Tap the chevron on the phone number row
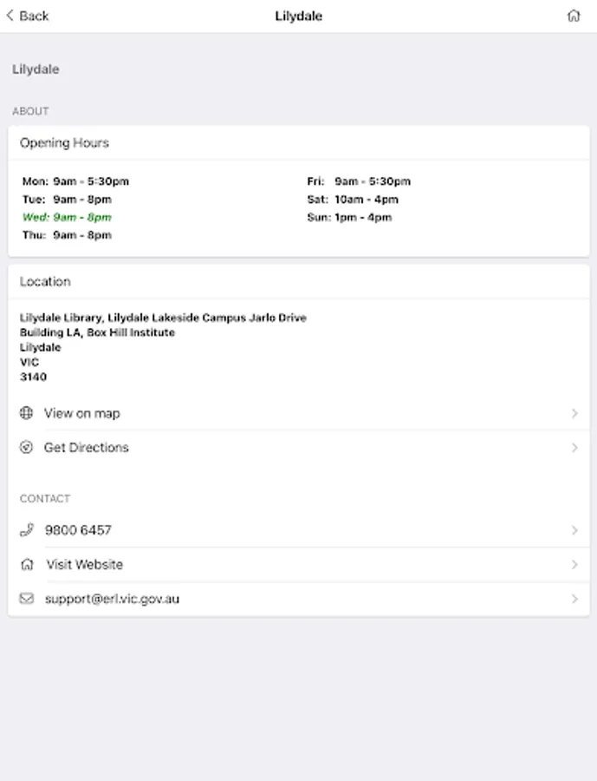The height and width of the screenshot is (781, 597). coord(574,529)
